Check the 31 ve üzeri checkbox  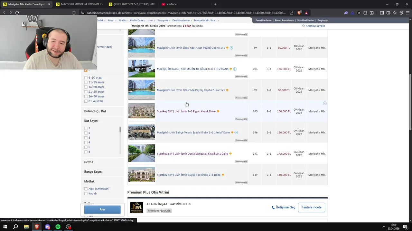pyautogui.click(x=86, y=101)
